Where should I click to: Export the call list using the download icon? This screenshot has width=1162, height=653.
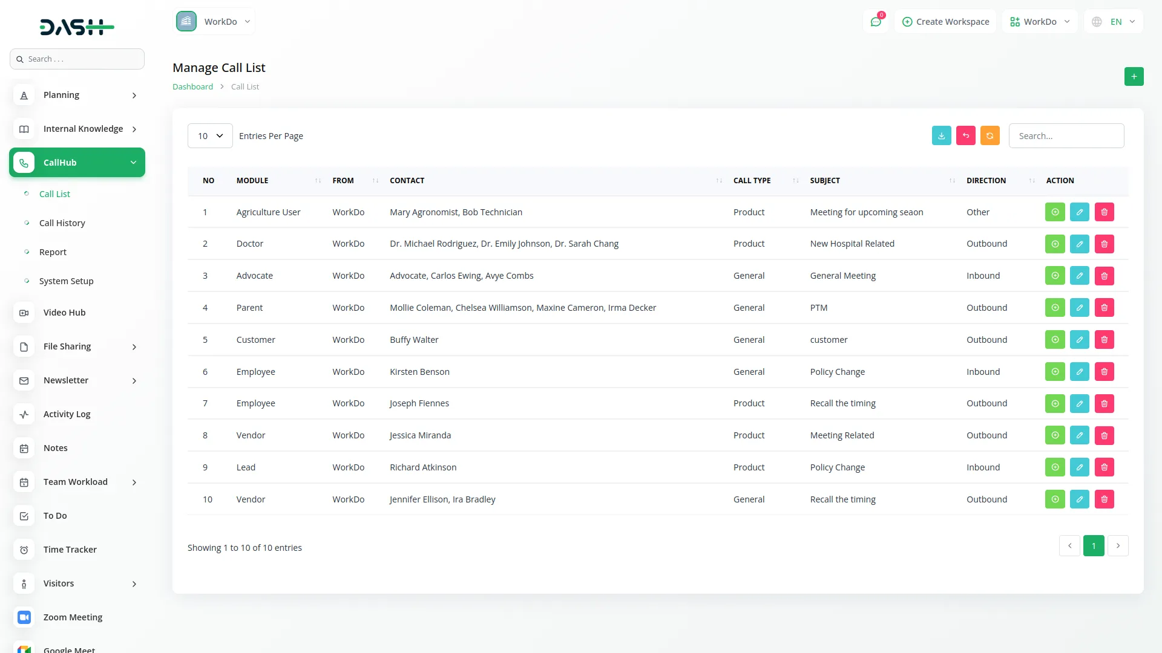point(941,135)
